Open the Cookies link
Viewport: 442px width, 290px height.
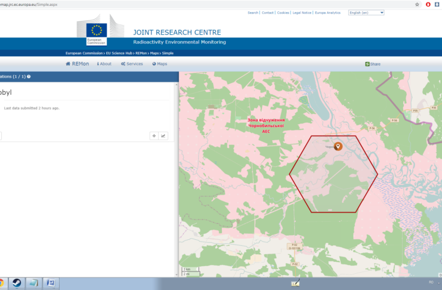tap(283, 13)
